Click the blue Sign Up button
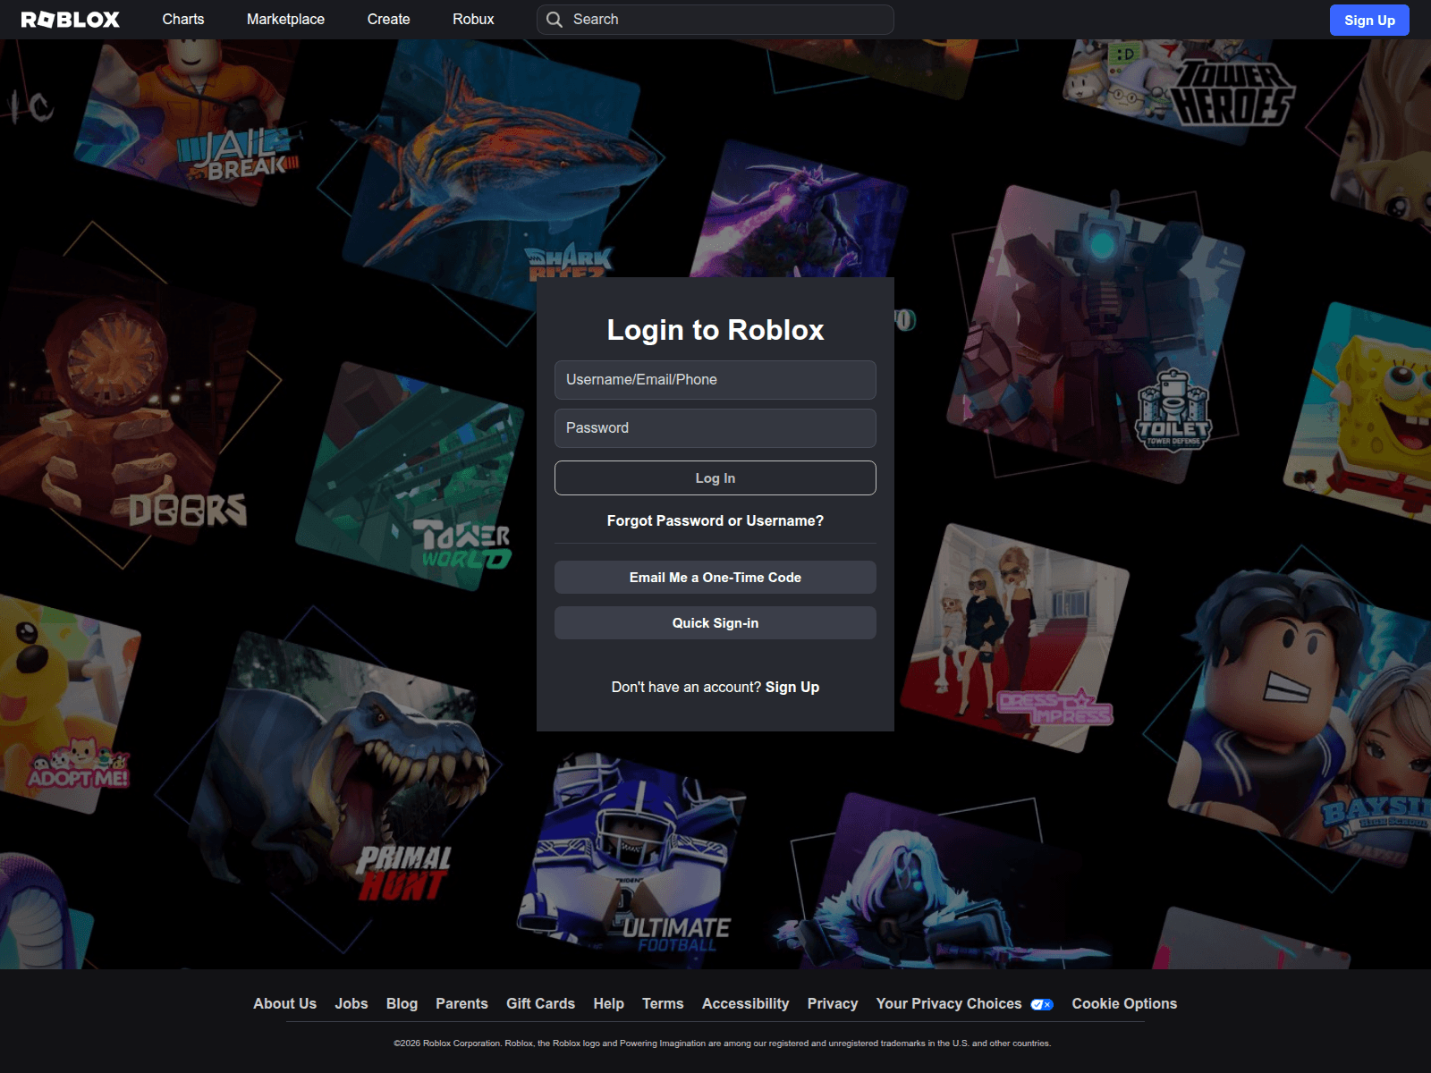1431x1073 pixels. pos(1369,21)
